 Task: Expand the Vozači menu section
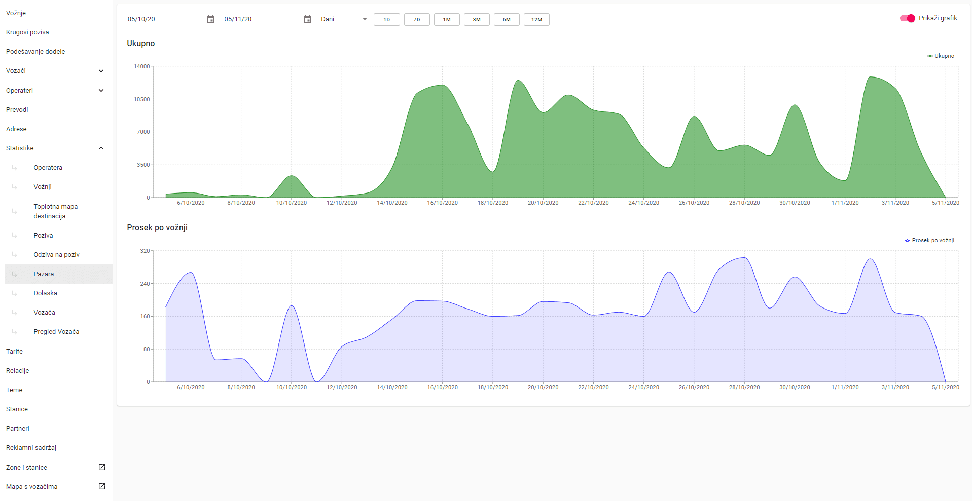click(x=101, y=71)
